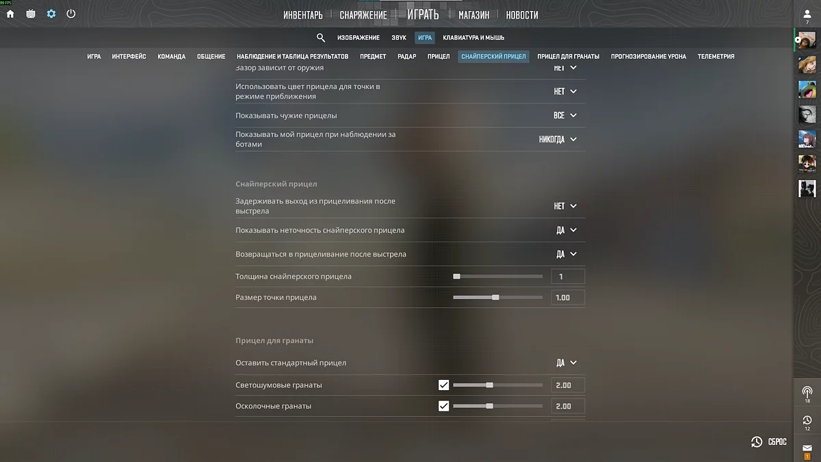This screenshot has height=462, width=821.
Task: Click Светошумовые гранаты value field 2.00
Action: coord(568,385)
